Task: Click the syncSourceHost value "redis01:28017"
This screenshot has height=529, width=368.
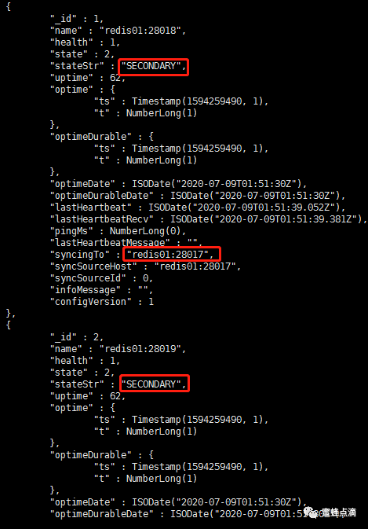Action: coord(197,266)
